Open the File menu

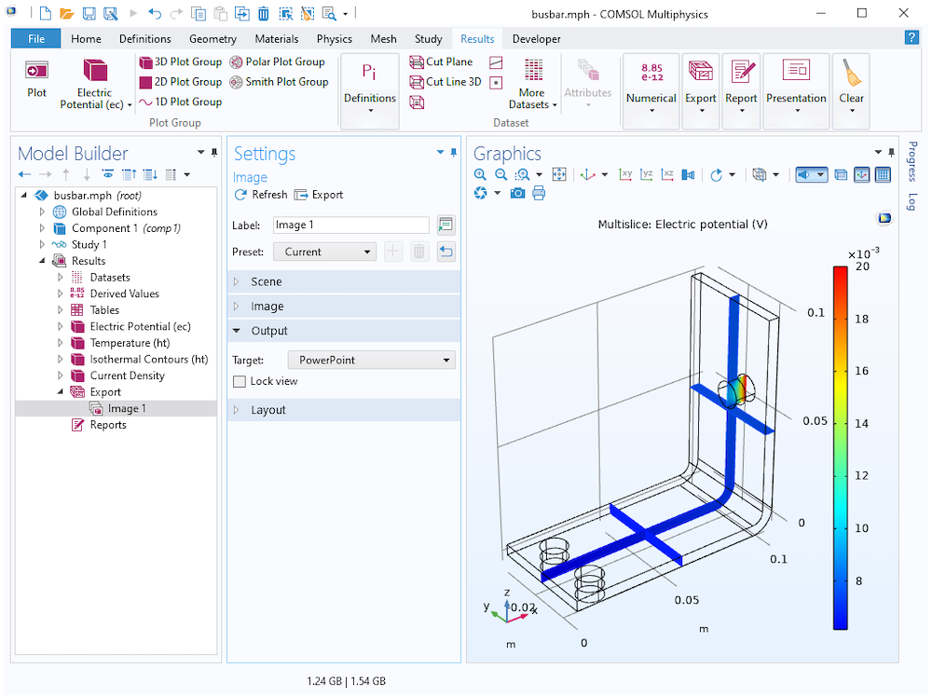coord(36,39)
